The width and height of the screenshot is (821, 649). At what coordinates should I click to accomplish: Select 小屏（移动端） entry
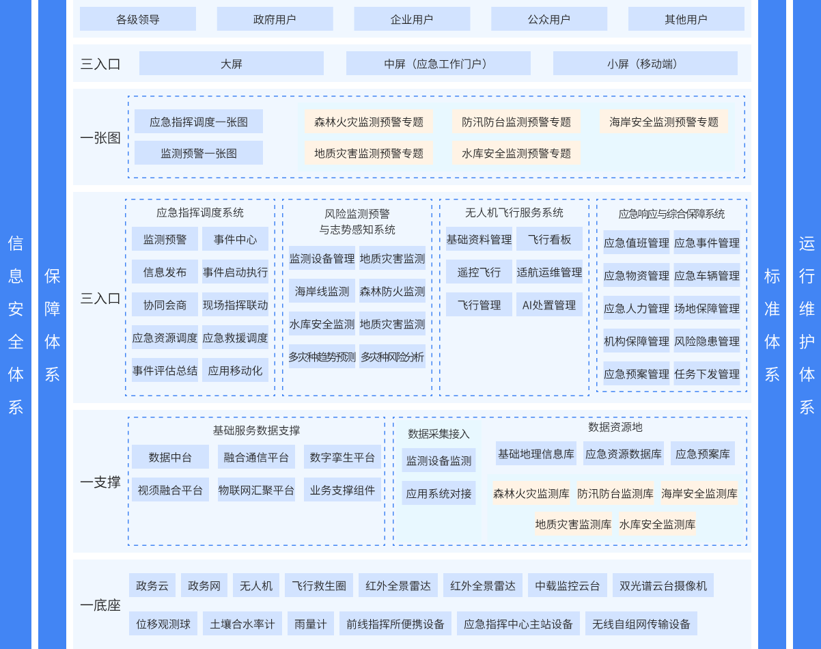tap(645, 64)
